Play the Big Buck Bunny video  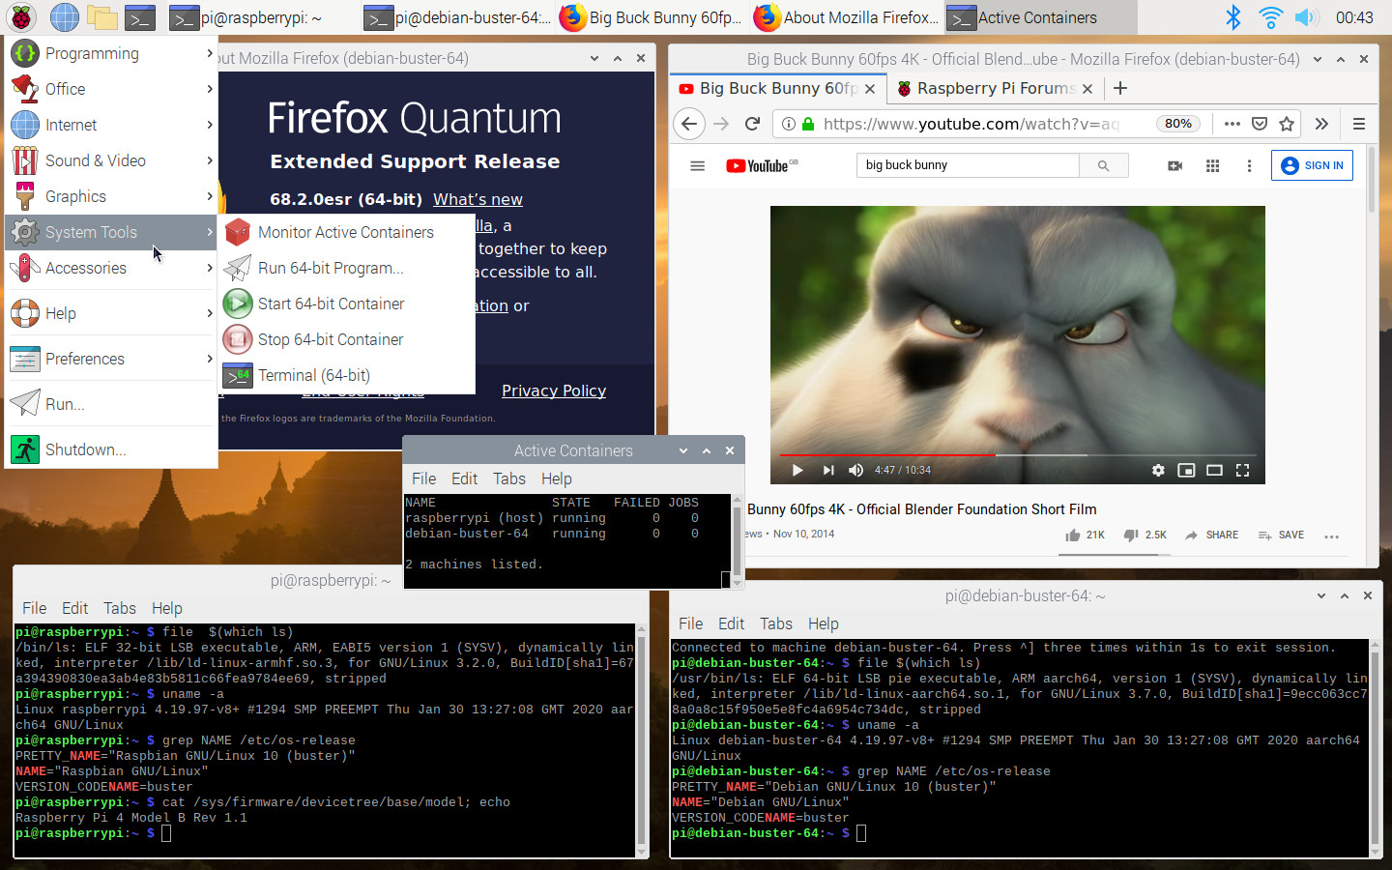point(797,471)
